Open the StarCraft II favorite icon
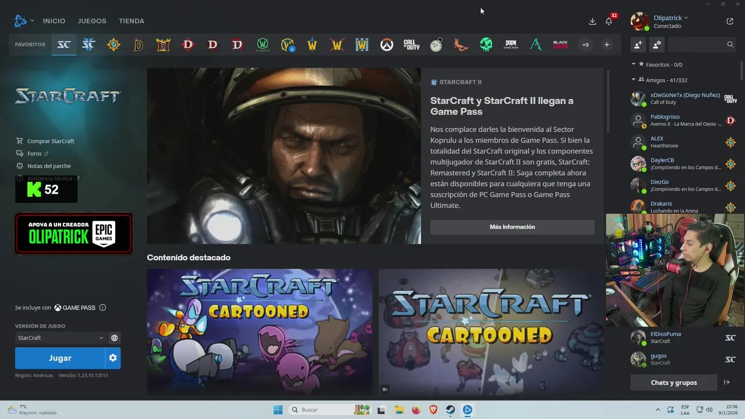This screenshot has width=745, height=419. [x=88, y=45]
